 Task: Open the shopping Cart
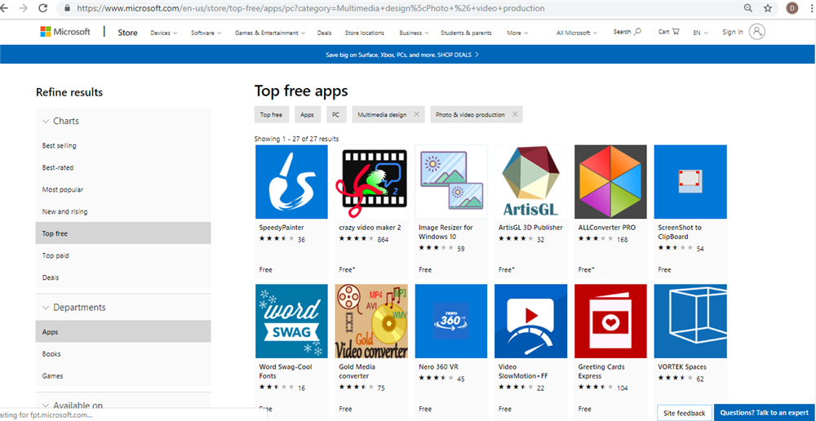[x=669, y=32]
